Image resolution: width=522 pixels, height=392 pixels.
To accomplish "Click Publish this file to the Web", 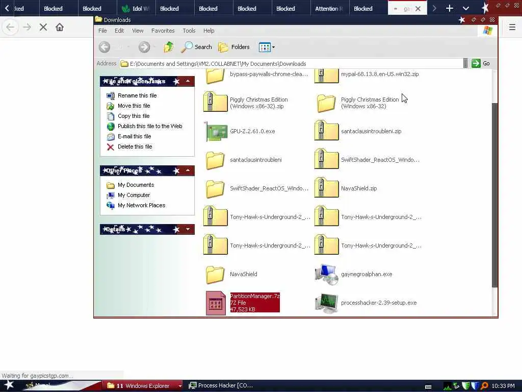I will tap(144, 127).
